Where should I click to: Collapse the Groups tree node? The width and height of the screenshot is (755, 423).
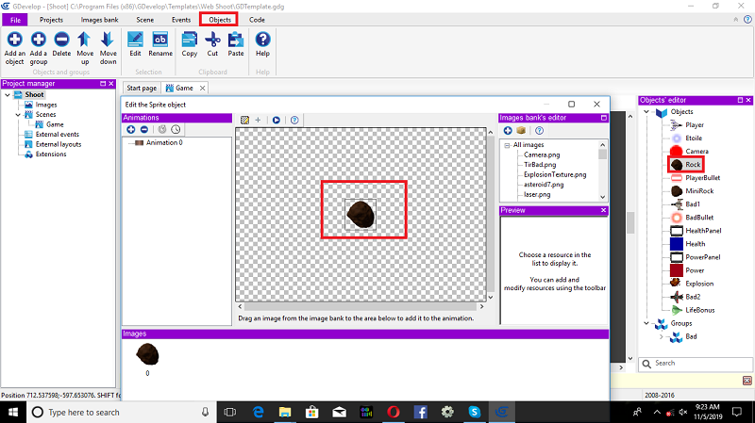646,323
